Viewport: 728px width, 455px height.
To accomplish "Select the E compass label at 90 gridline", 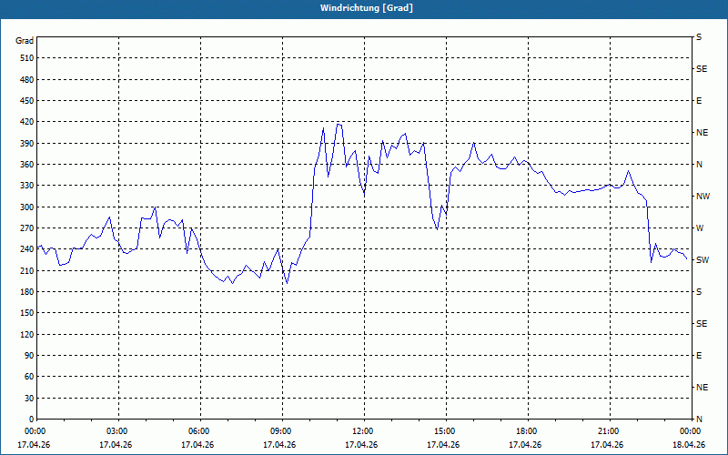I will point(699,355).
